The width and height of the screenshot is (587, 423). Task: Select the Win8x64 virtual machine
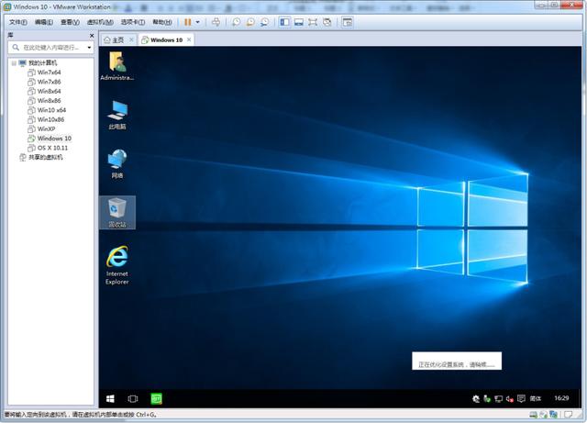(49, 91)
